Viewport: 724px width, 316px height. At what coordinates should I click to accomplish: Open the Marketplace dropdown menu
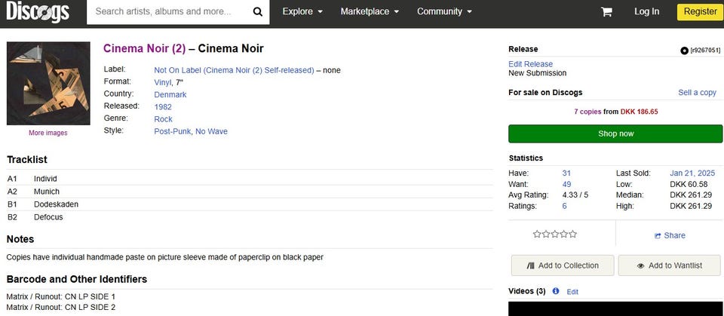(x=370, y=12)
